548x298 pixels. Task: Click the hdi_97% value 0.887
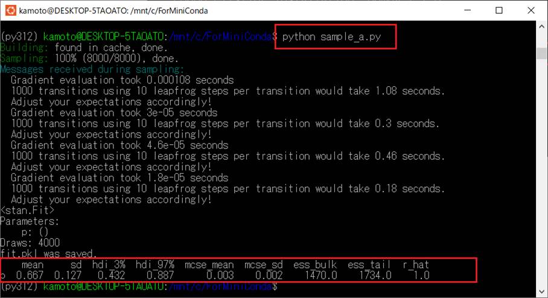coord(160,275)
